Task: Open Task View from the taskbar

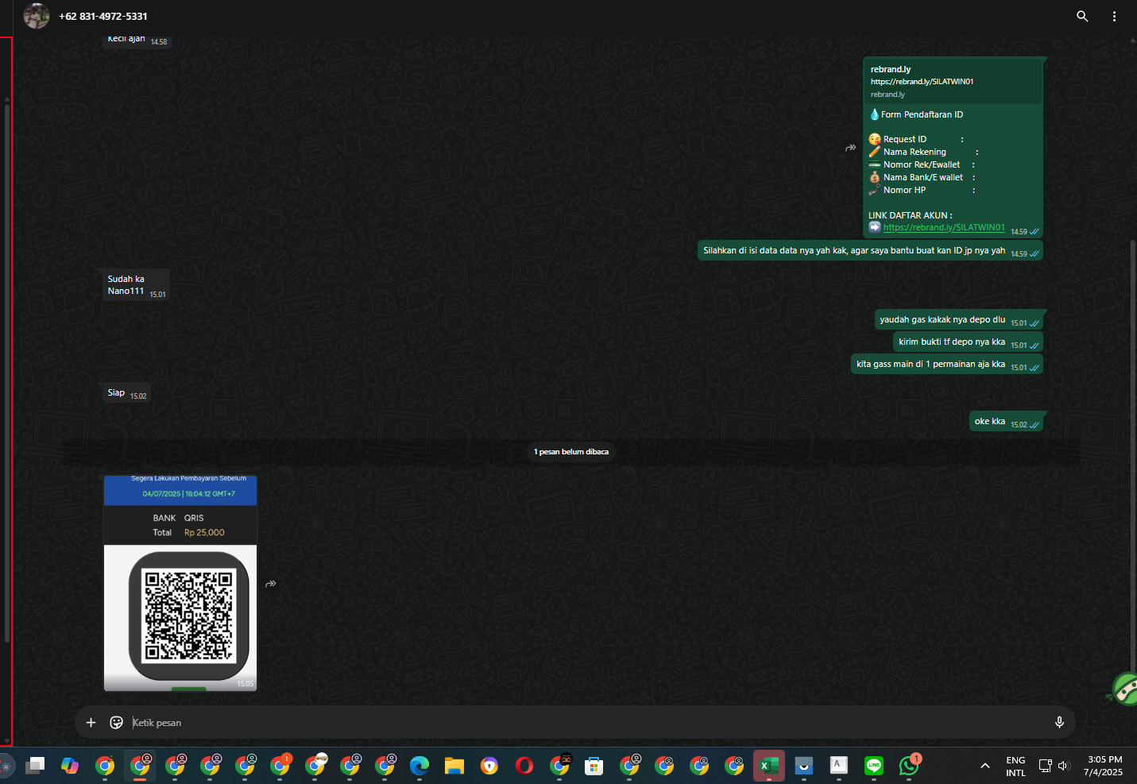Action: click(35, 766)
